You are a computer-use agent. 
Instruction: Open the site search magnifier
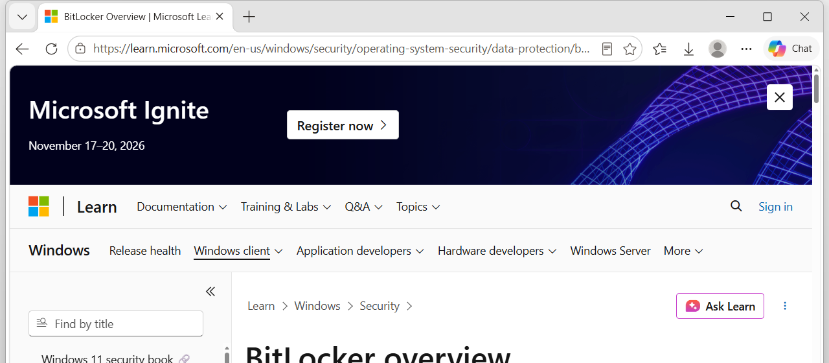[x=736, y=206]
